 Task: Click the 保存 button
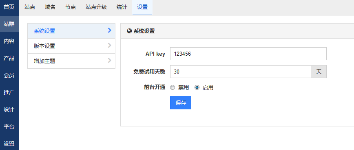[x=181, y=103]
